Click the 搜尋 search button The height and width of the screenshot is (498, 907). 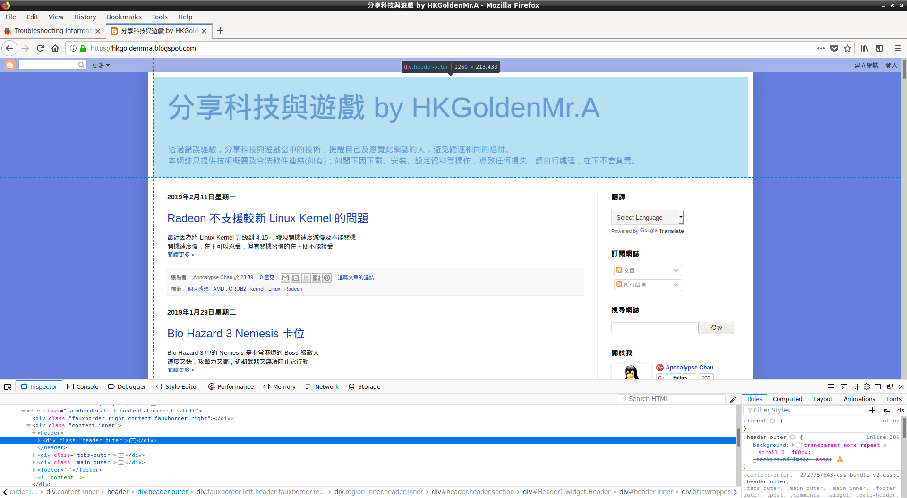(x=716, y=327)
